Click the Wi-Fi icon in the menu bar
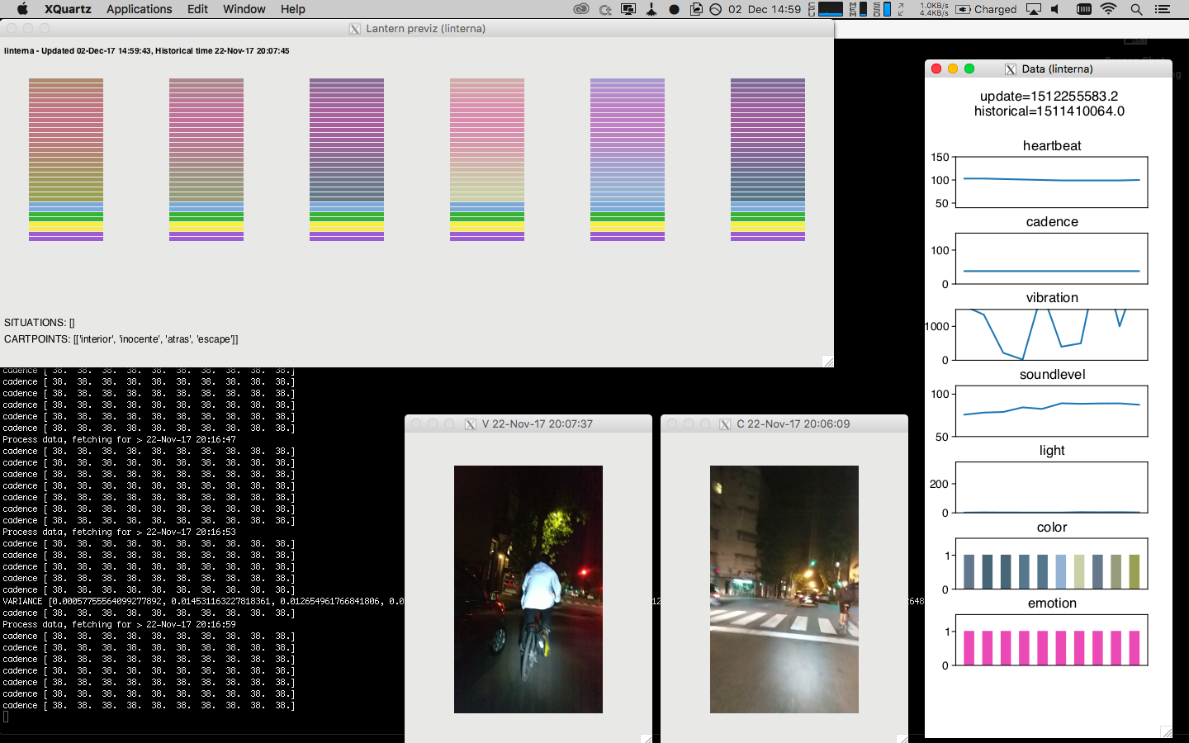This screenshot has width=1189, height=743. (x=1107, y=9)
